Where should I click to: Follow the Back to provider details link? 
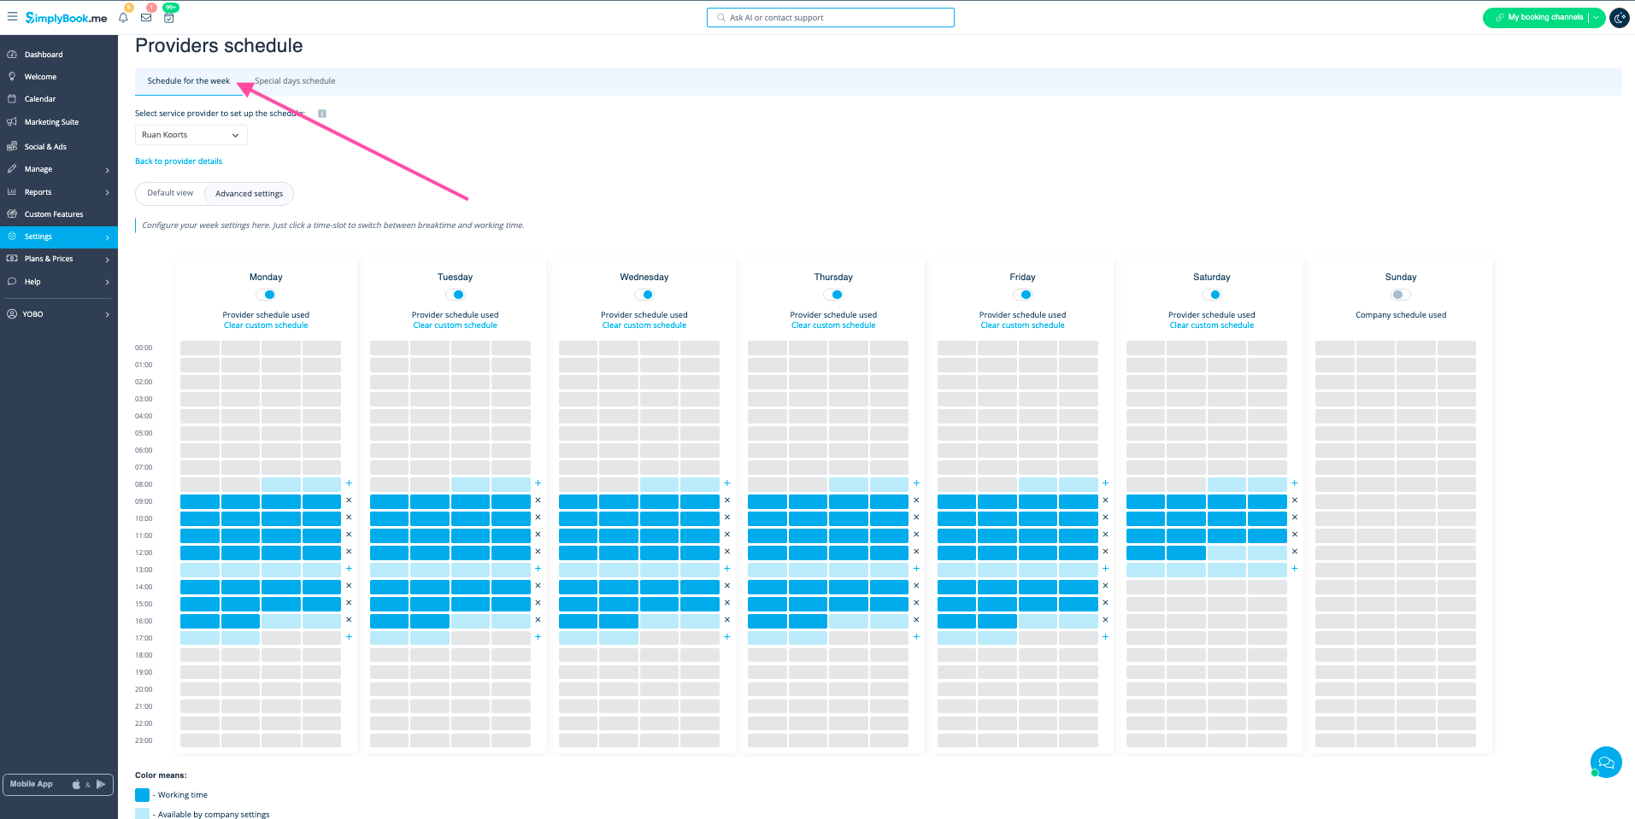[179, 161]
